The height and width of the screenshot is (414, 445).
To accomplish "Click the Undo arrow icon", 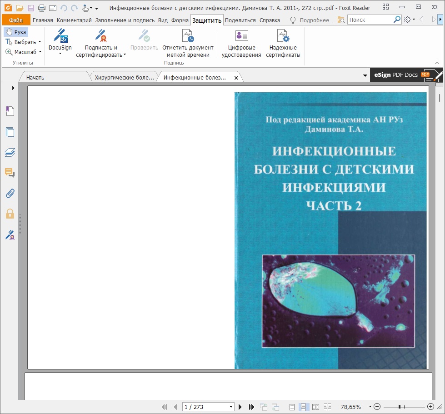I will 64,8.
